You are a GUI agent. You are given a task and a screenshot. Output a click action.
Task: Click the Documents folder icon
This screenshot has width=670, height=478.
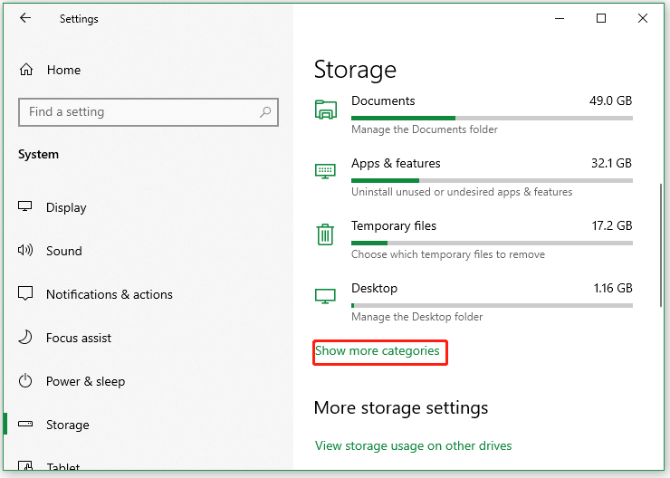click(325, 110)
